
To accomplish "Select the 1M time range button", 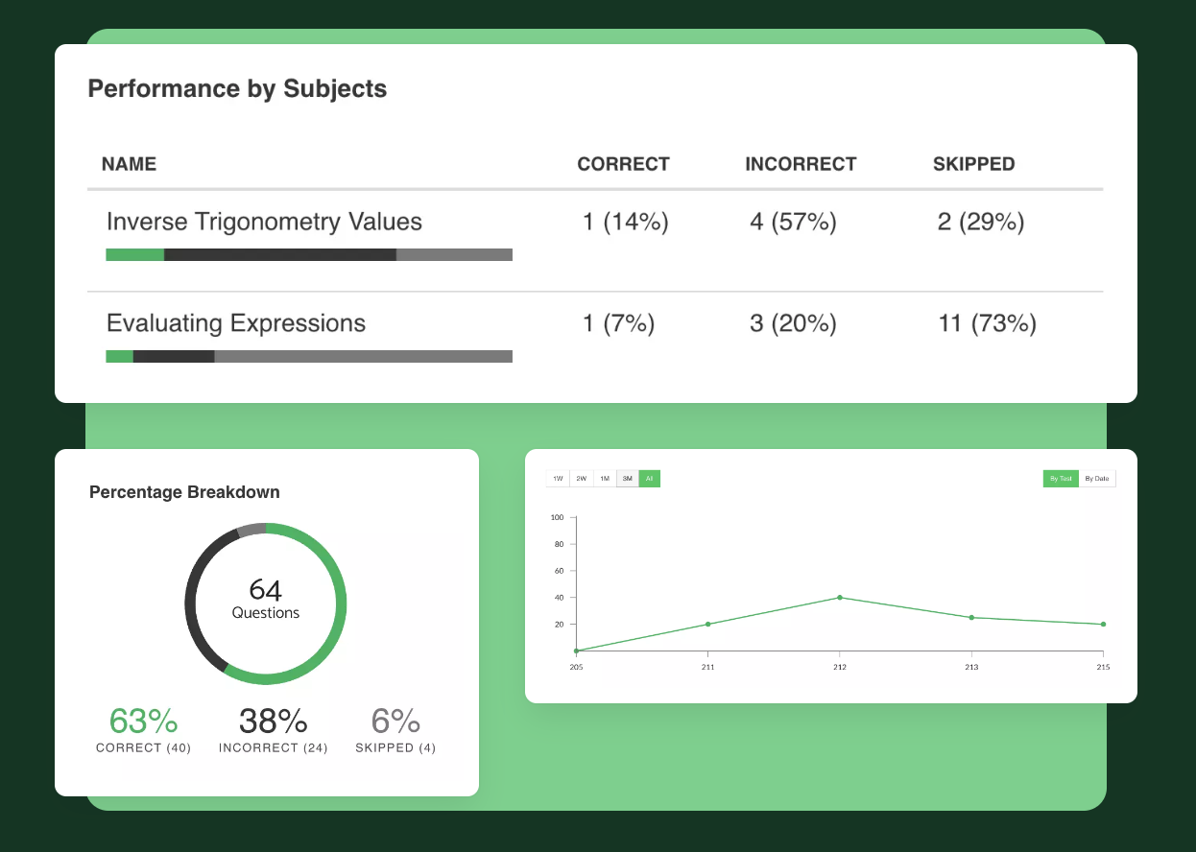I will pos(604,478).
